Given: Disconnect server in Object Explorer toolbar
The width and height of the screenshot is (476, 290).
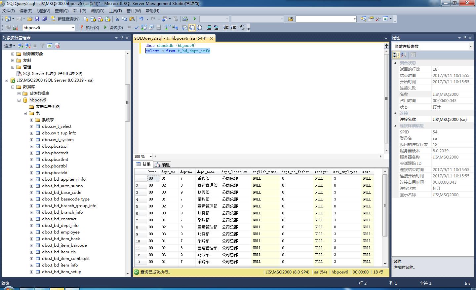Looking at the screenshot, I should coord(28,46).
